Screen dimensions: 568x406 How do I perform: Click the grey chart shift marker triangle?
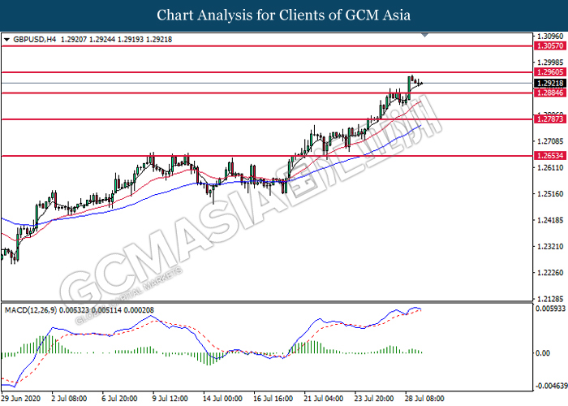pos(517,37)
